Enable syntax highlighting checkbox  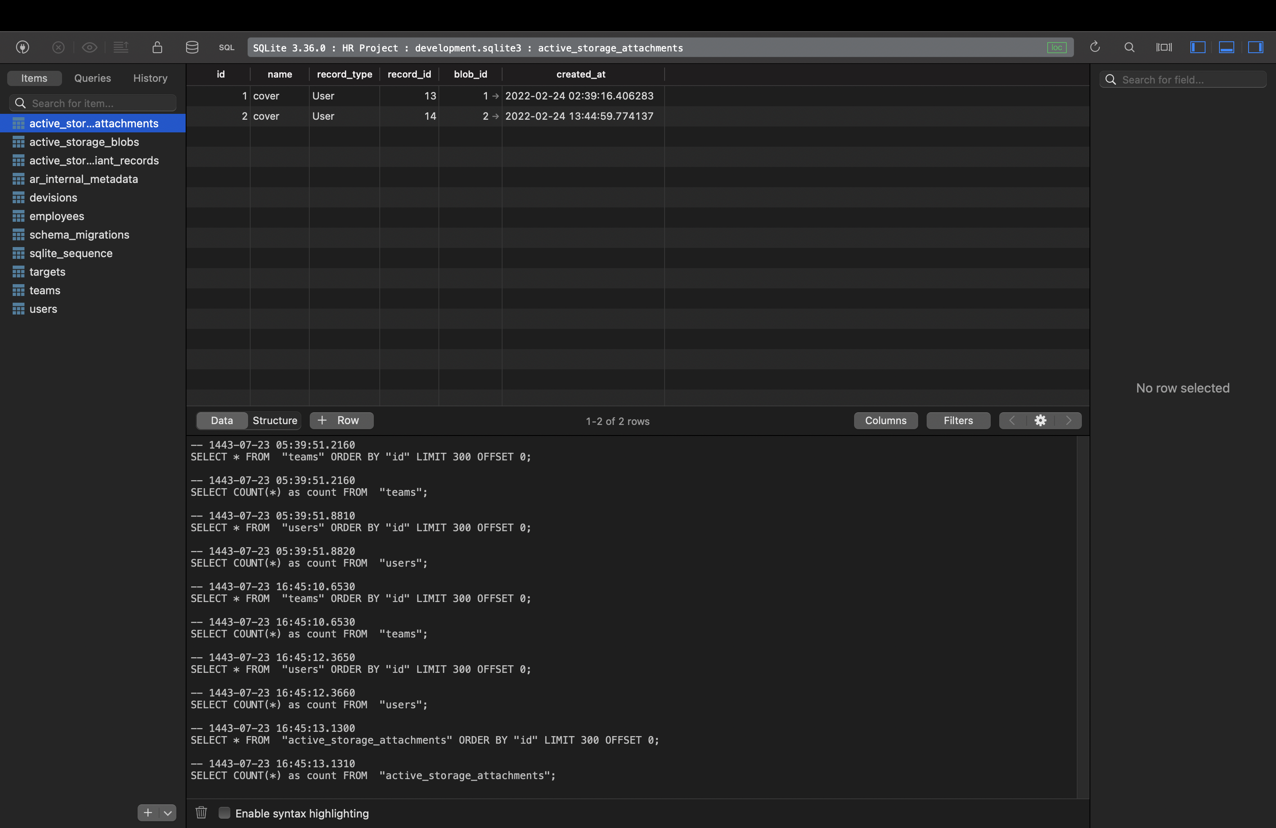click(x=224, y=813)
